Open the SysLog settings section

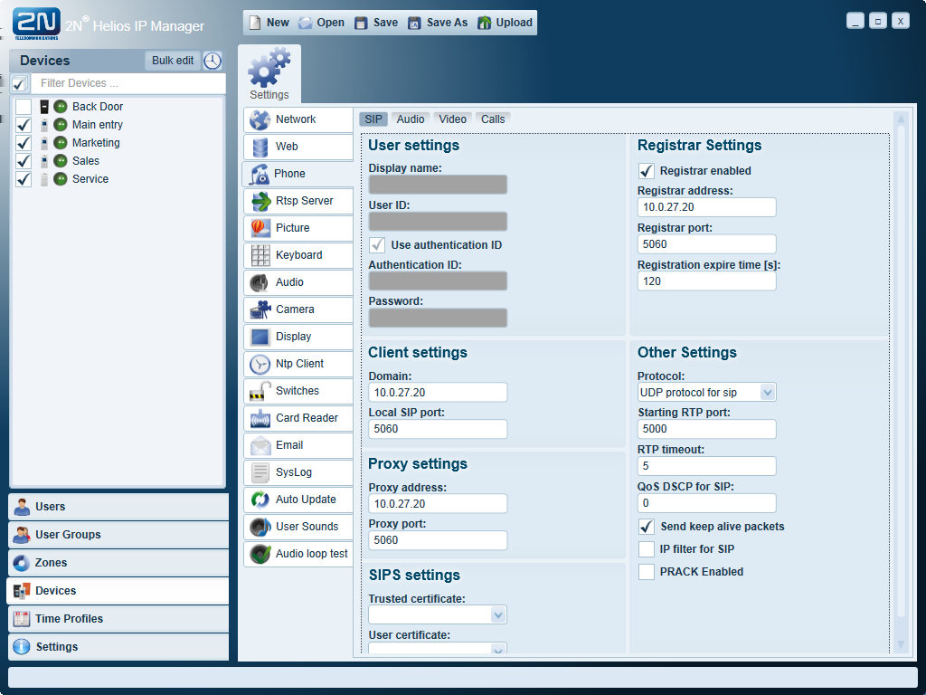point(298,472)
